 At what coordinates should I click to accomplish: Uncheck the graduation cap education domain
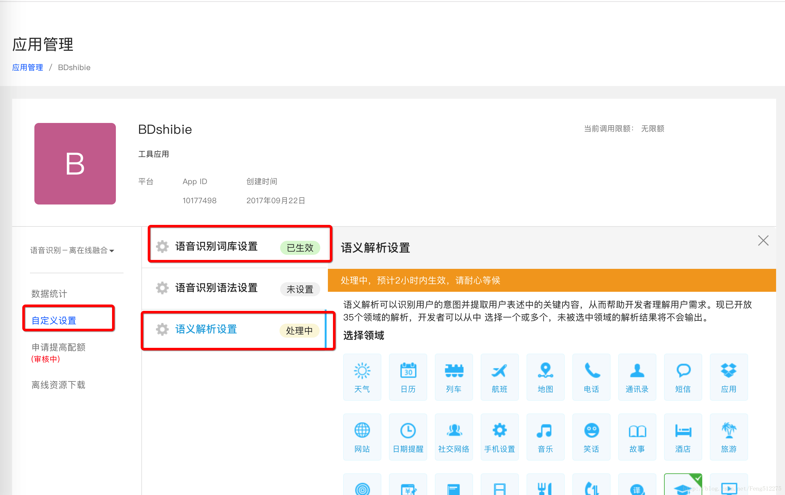pos(683,484)
